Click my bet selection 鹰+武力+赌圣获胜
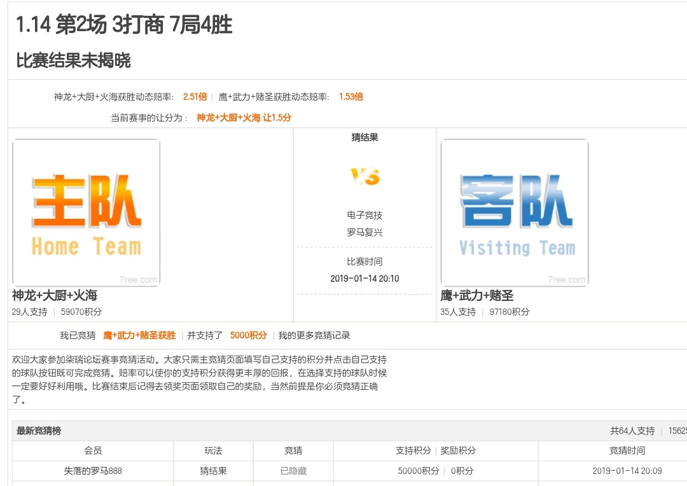The image size is (687, 486). point(139,335)
